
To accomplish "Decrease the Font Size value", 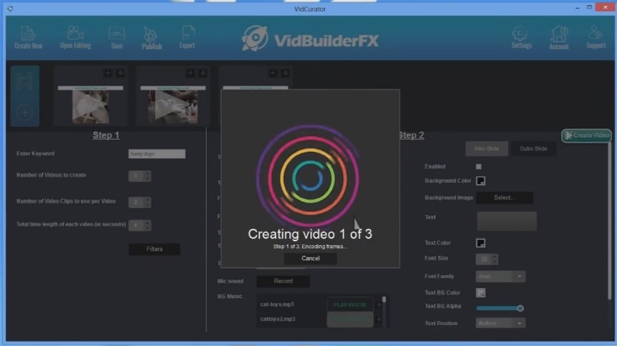I will (x=494, y=262).
